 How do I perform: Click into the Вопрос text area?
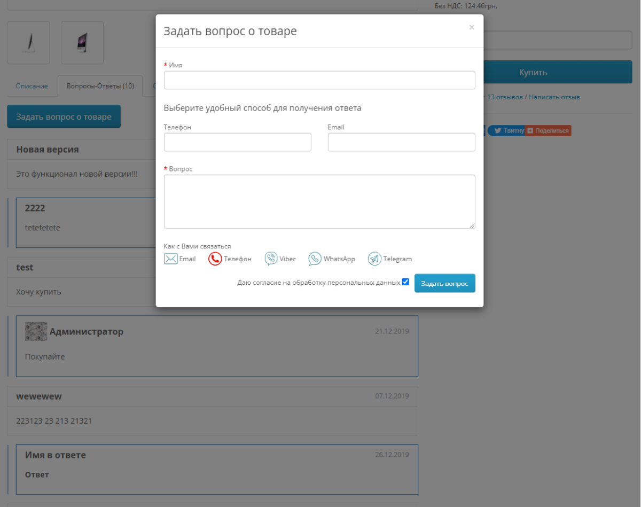point(319,201)
